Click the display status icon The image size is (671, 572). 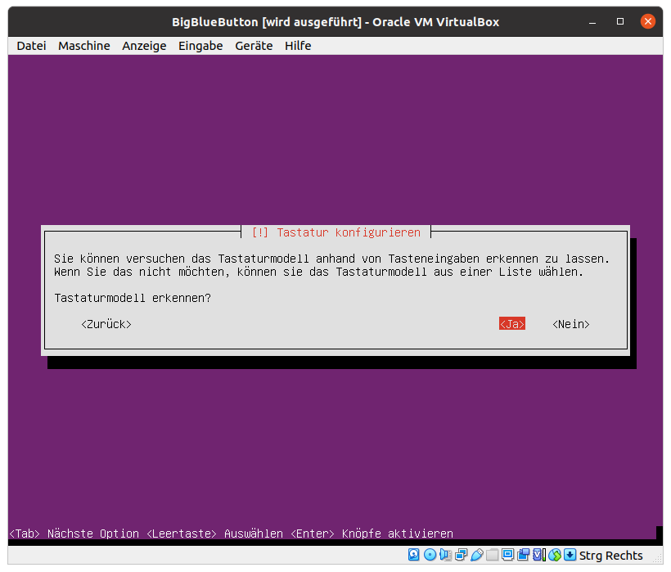[x=507, y=555]
